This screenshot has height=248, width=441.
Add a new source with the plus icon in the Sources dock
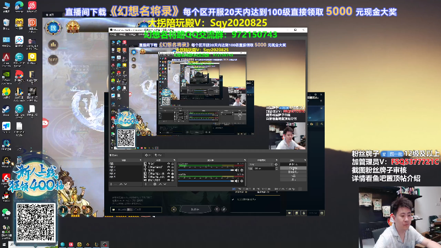146,184
